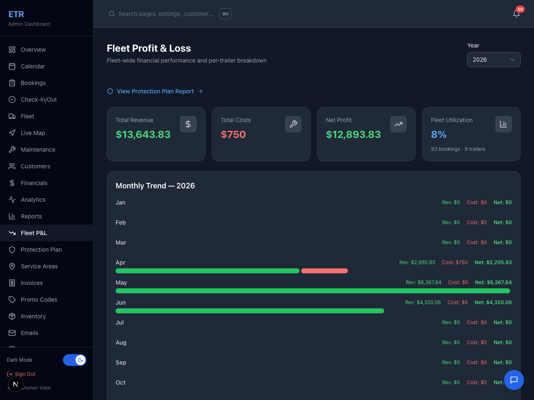534x400 pixels.
Task: Open notifications bell with 50 badge
Action: coord(516,13)
